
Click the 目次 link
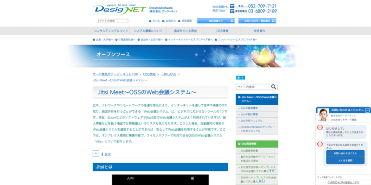coord(108,154)
